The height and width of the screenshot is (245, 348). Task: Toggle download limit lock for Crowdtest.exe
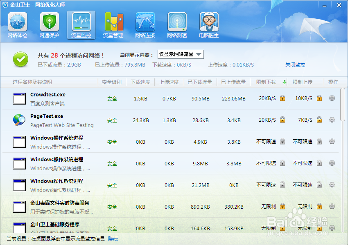pos(282,98)
